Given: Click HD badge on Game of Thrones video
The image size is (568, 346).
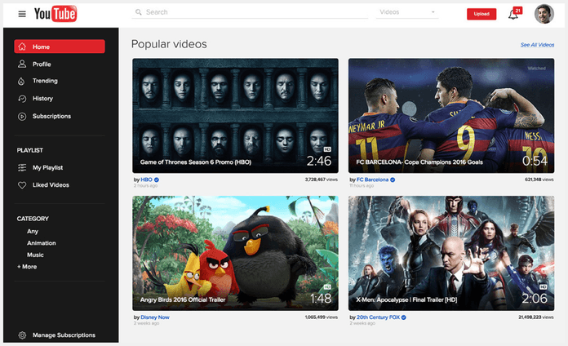Looking at the screenshot, I should click(327, 149).
